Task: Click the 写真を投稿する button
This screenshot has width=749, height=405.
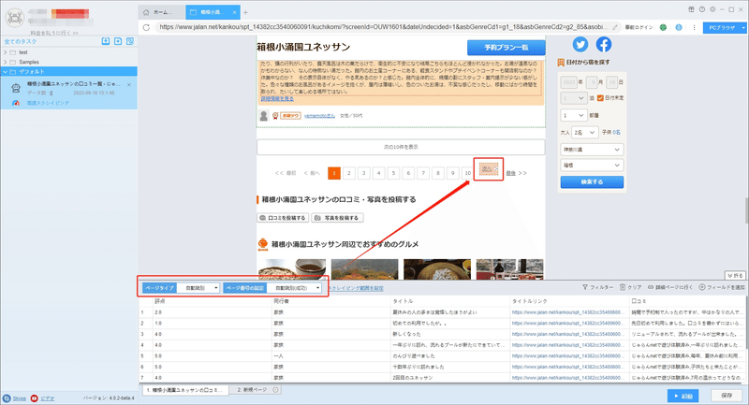Action: [x=337, y=218]
